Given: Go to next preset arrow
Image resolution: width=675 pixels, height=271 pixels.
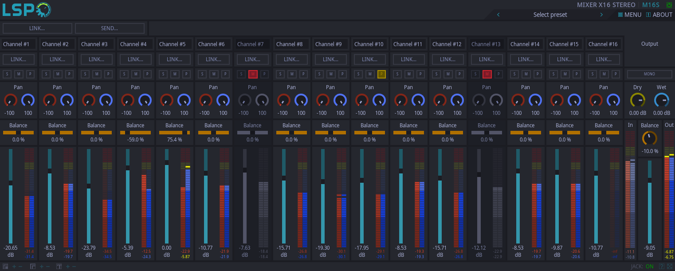Looking at the screenshot, I should coord(601,15).
